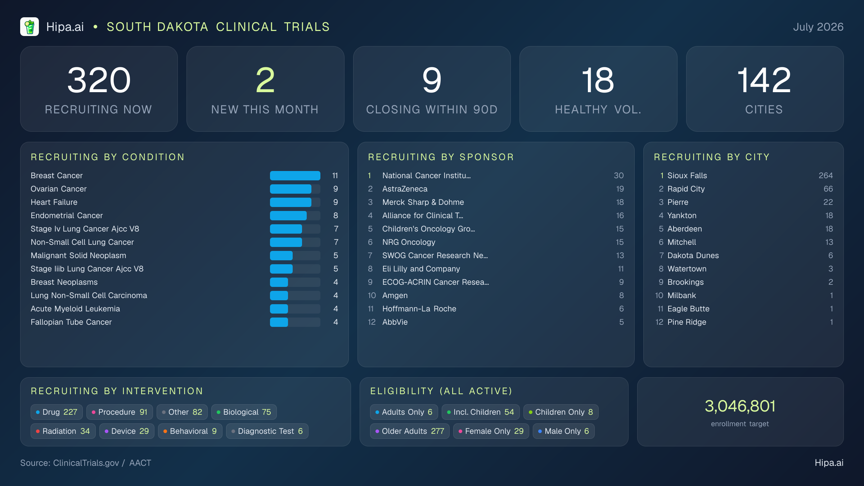The width and height of the screenshot is (864, 486).
Task: Click the July 2026 date label
Action: pos(818,27)
